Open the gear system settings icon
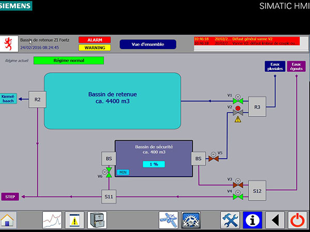 tap(191, 220)
